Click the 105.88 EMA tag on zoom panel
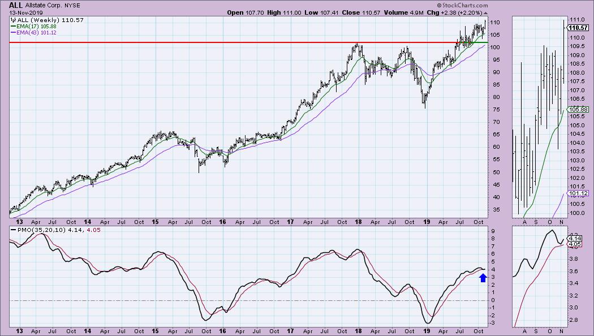 pyautogui.click(x=579, y=110)
